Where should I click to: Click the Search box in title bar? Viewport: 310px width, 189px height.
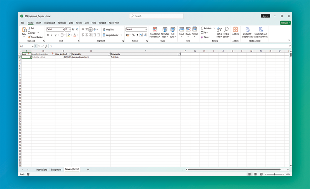[x=156, y=16]
